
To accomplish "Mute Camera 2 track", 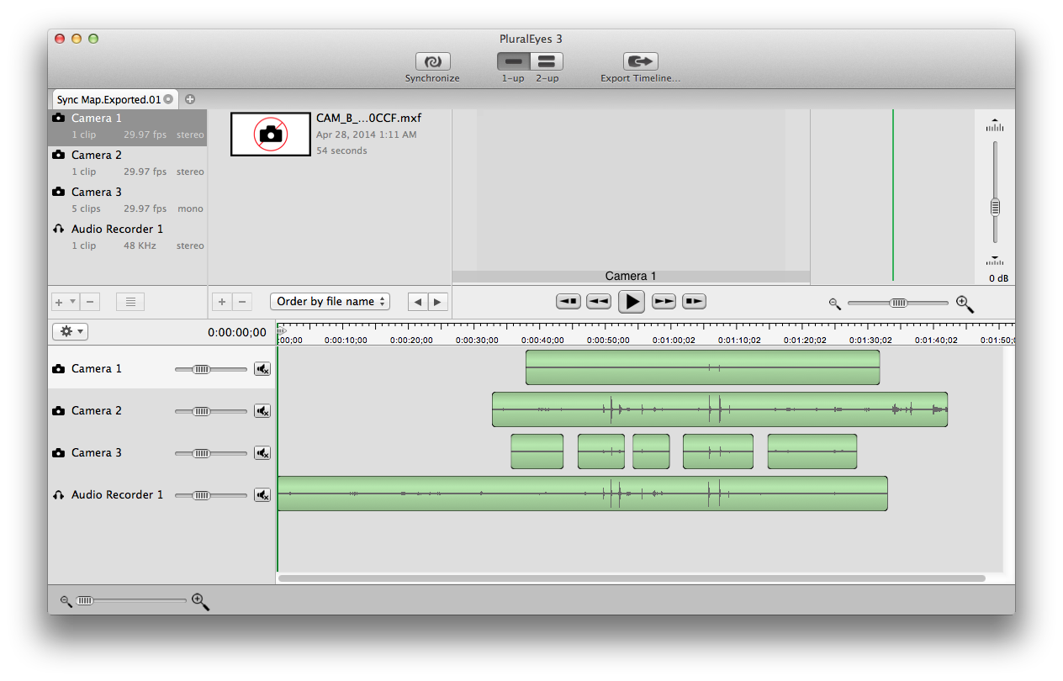I will point(262,411).
